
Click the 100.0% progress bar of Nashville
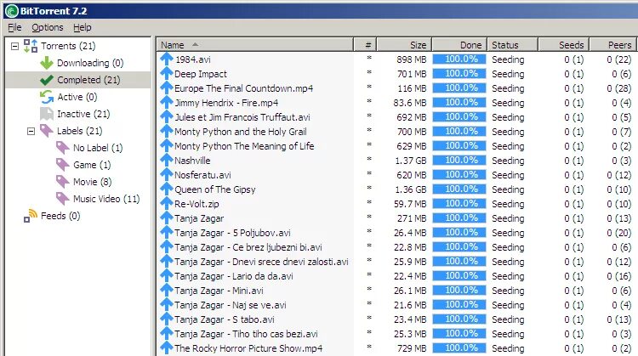[459, 160]
